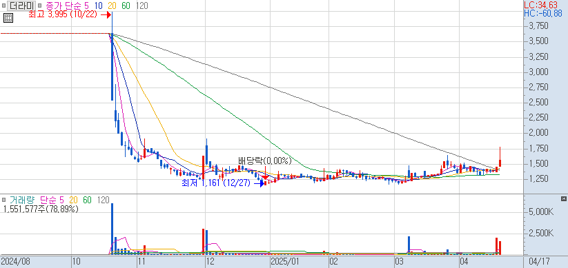
Task: Click the 1,750 price axis label
Action: coord(538,148)
